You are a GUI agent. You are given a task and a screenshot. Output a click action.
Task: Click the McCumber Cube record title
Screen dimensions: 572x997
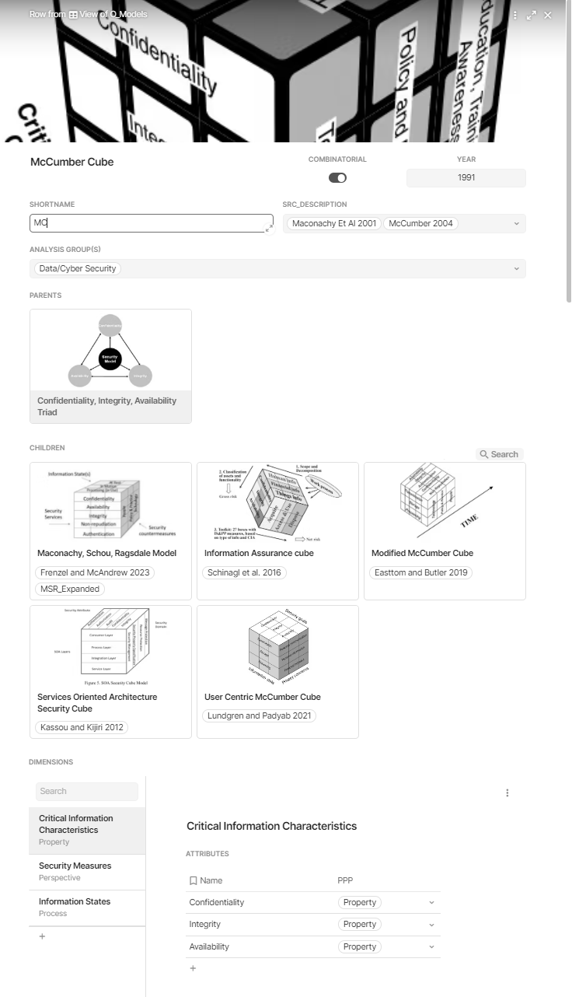[x=71, y=162]
